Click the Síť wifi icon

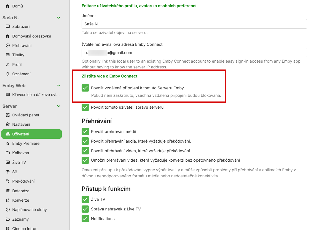click(8, 172)
